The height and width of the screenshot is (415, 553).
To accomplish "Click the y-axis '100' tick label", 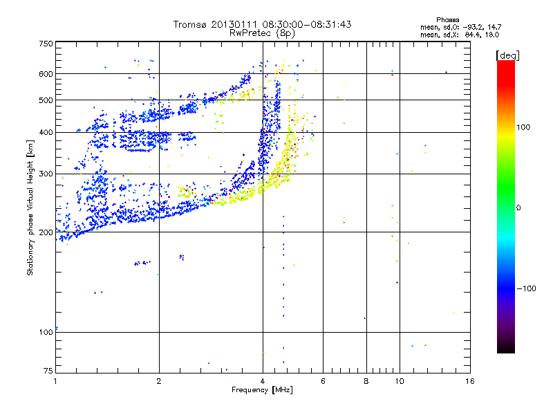I will [46, 332].
